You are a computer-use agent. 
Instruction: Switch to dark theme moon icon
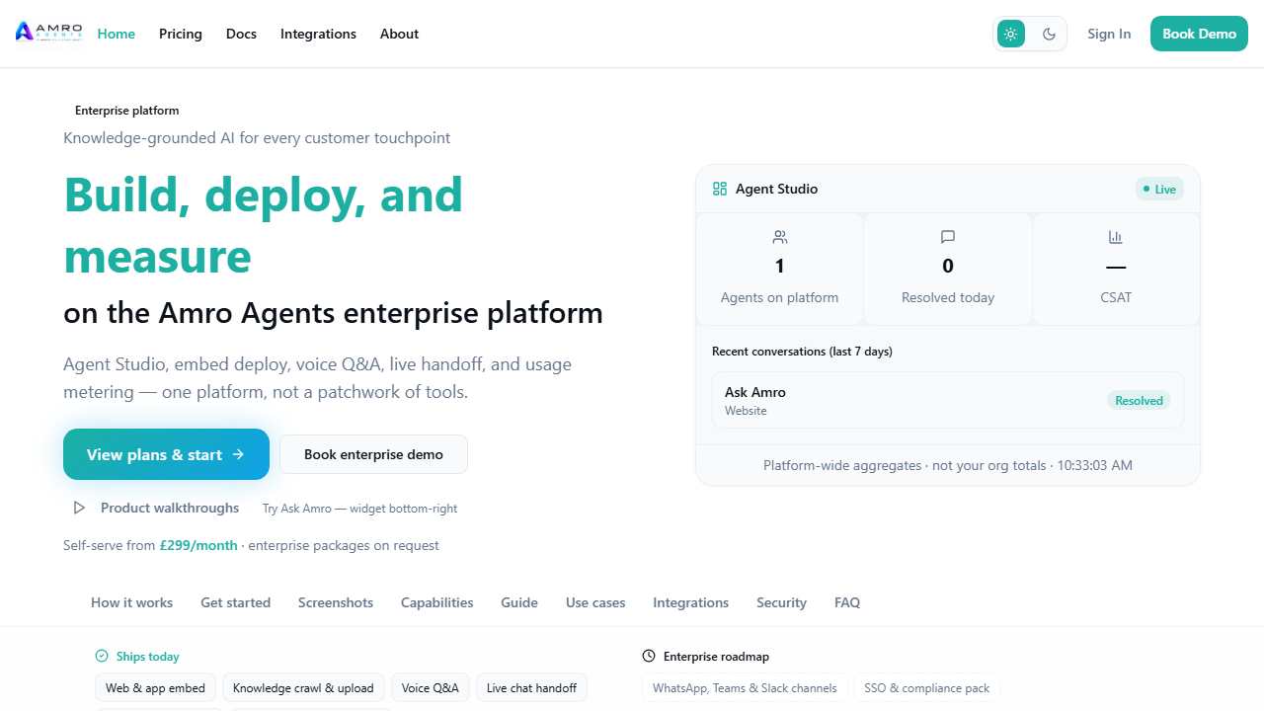1049,34
